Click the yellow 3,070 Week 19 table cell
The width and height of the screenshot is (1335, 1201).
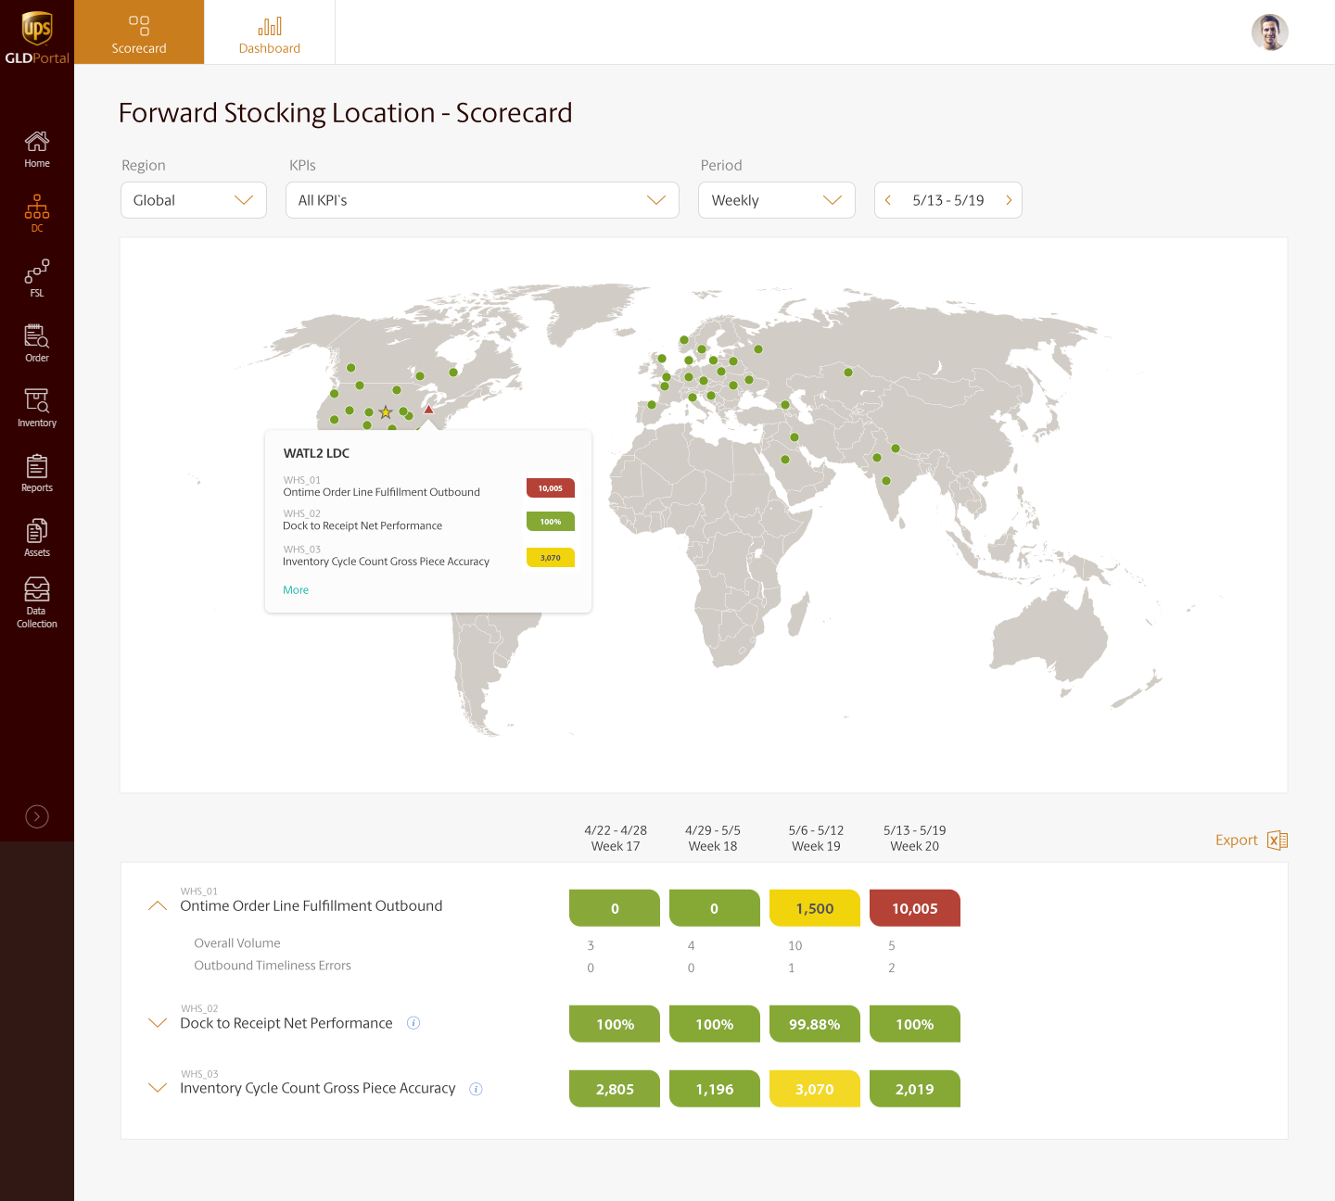click(x=815, y=1089)
